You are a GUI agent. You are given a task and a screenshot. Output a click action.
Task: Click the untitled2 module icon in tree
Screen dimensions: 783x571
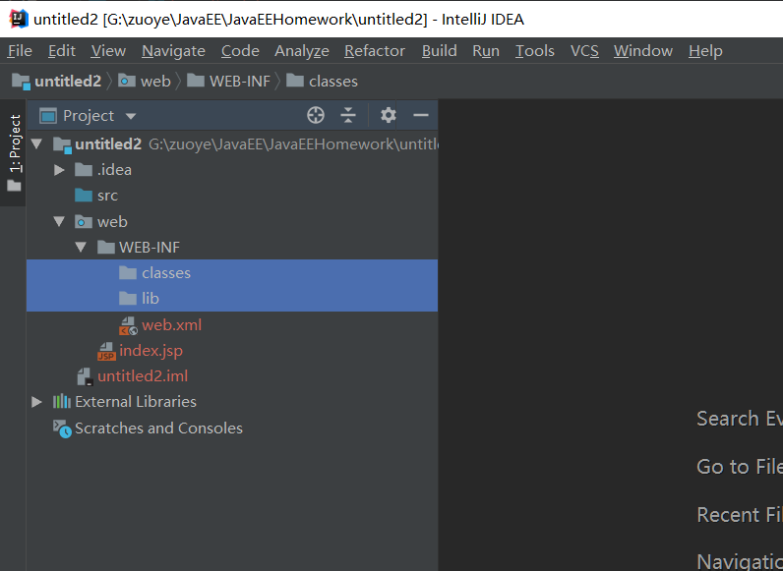pyautogui.click(x=62, y=144)
